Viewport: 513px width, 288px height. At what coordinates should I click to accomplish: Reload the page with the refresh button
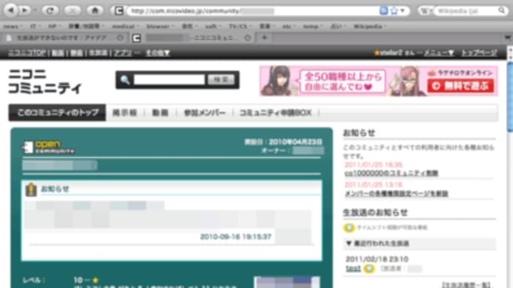click(x=50, y=10)
